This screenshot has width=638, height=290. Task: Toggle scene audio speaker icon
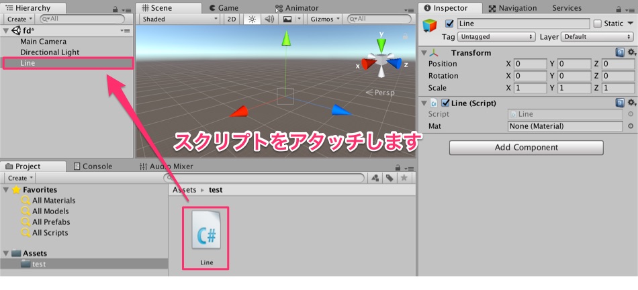pyautogui.click(x=269, y=19)
